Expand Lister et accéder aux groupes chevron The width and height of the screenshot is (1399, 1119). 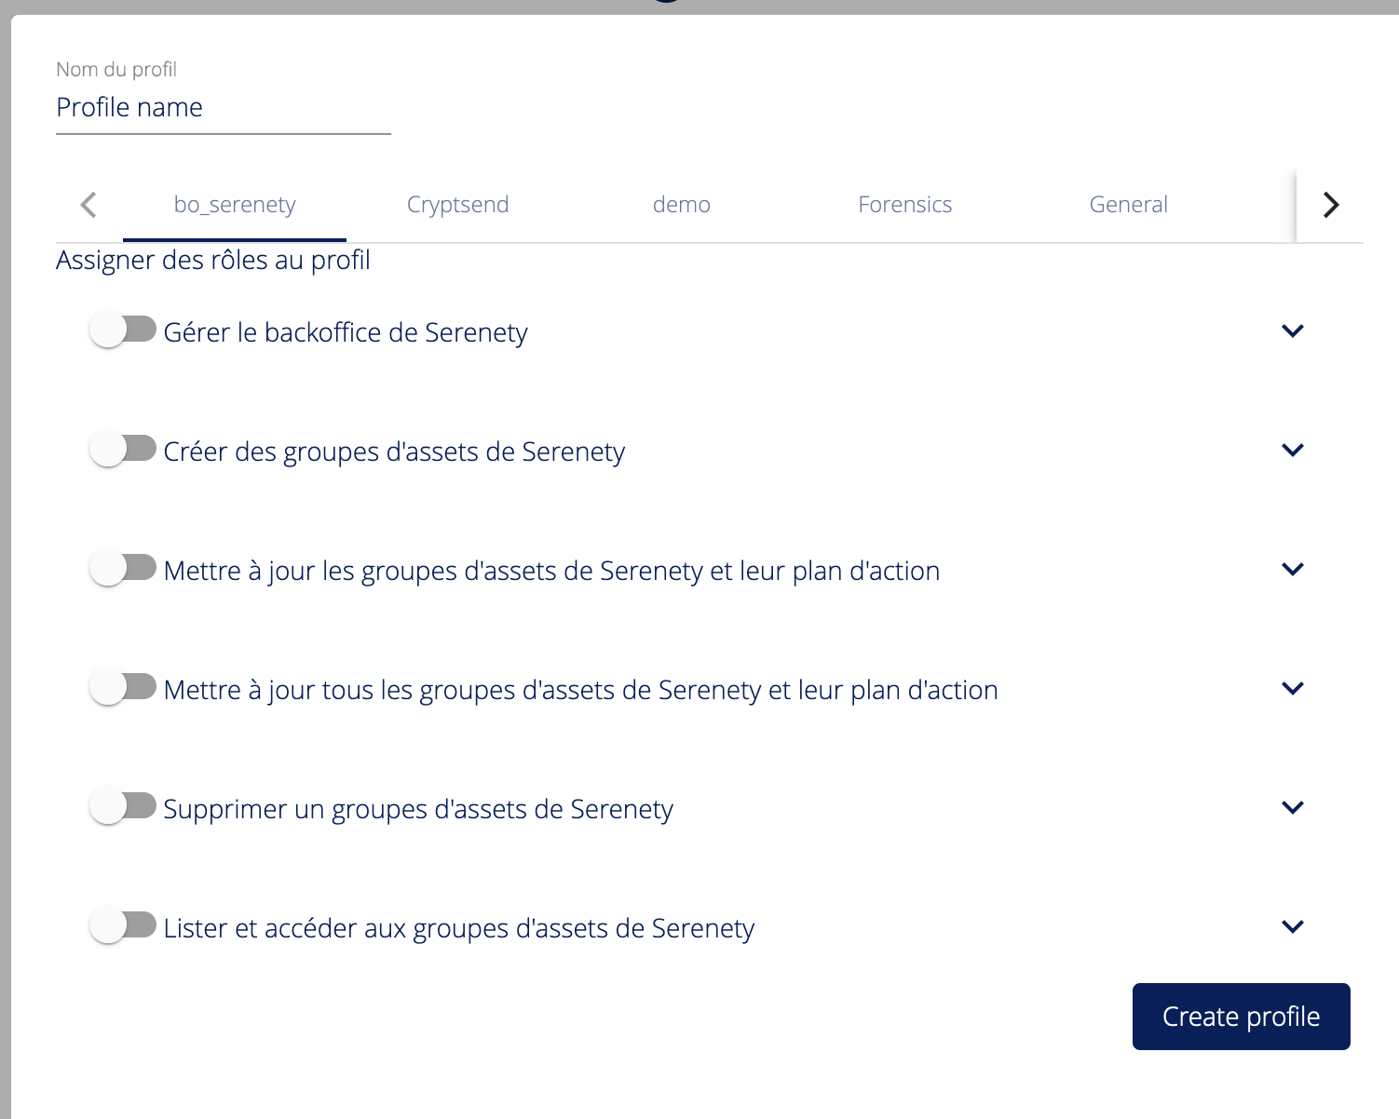pos(1292,926)
